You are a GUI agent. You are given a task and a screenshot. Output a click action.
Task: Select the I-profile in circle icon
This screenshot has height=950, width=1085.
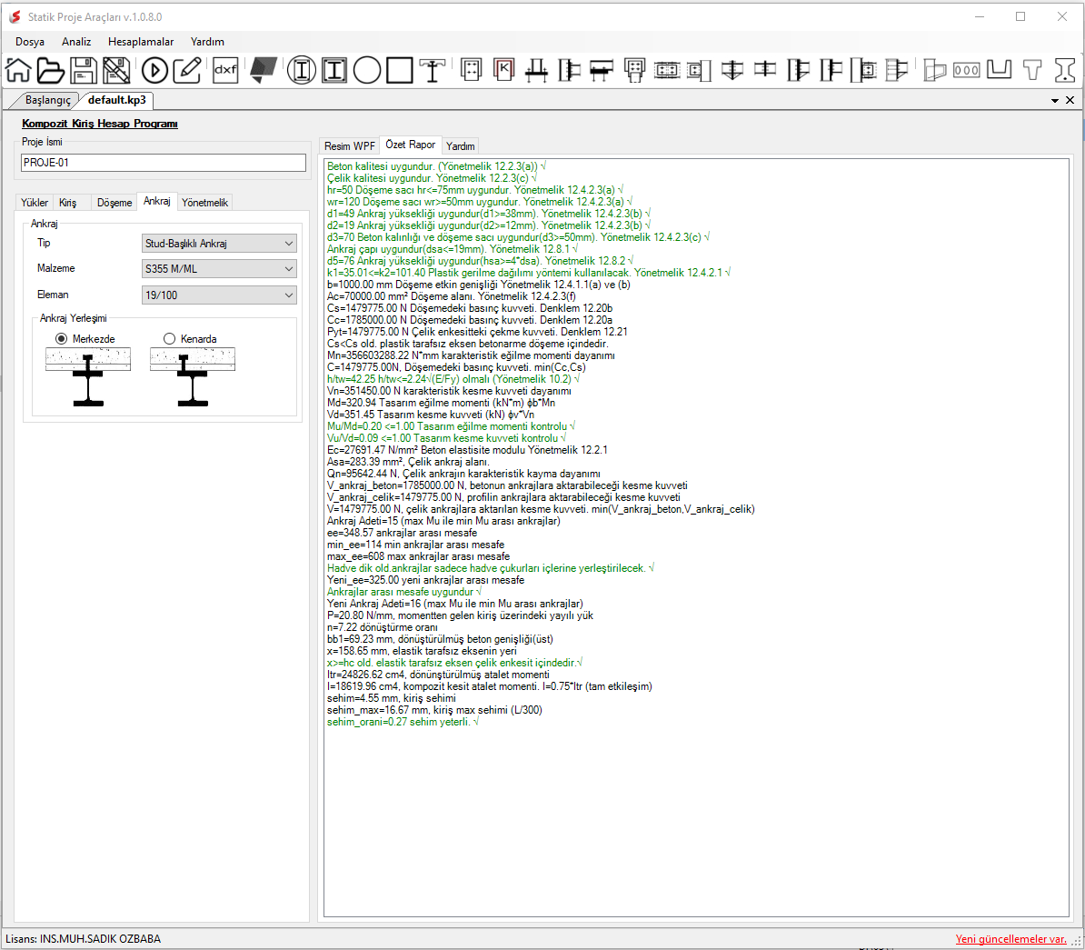point(301,70)
